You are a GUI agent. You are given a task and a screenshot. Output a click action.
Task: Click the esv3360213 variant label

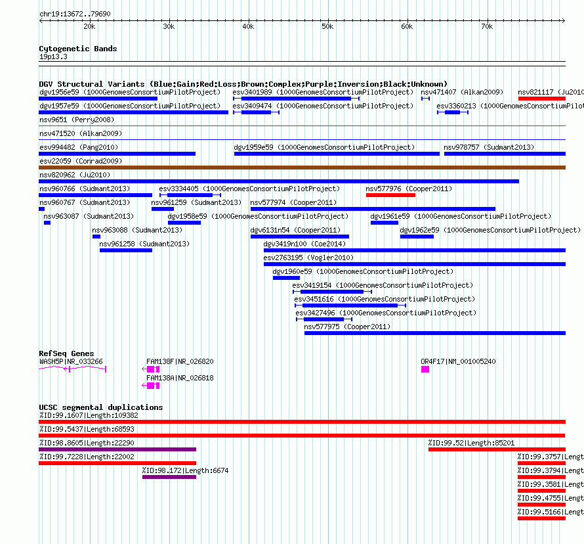(x=511, y=106)
